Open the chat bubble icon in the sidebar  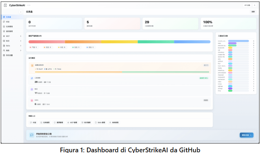(4, 22)
